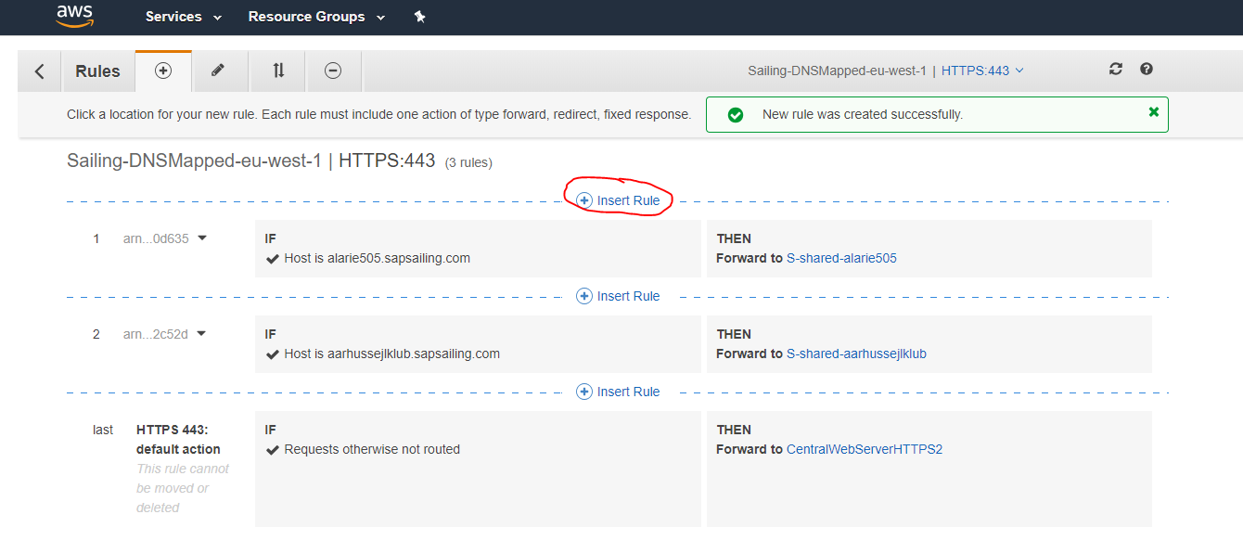Dismiss the rule created success notification
The image size is (1243, 553).
[x=1153, y=112]
